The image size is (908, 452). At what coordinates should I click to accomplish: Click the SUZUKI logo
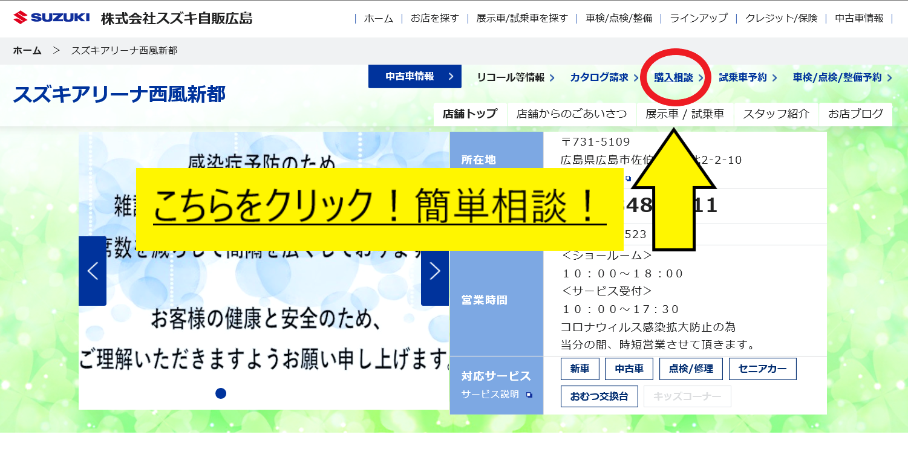51,17
